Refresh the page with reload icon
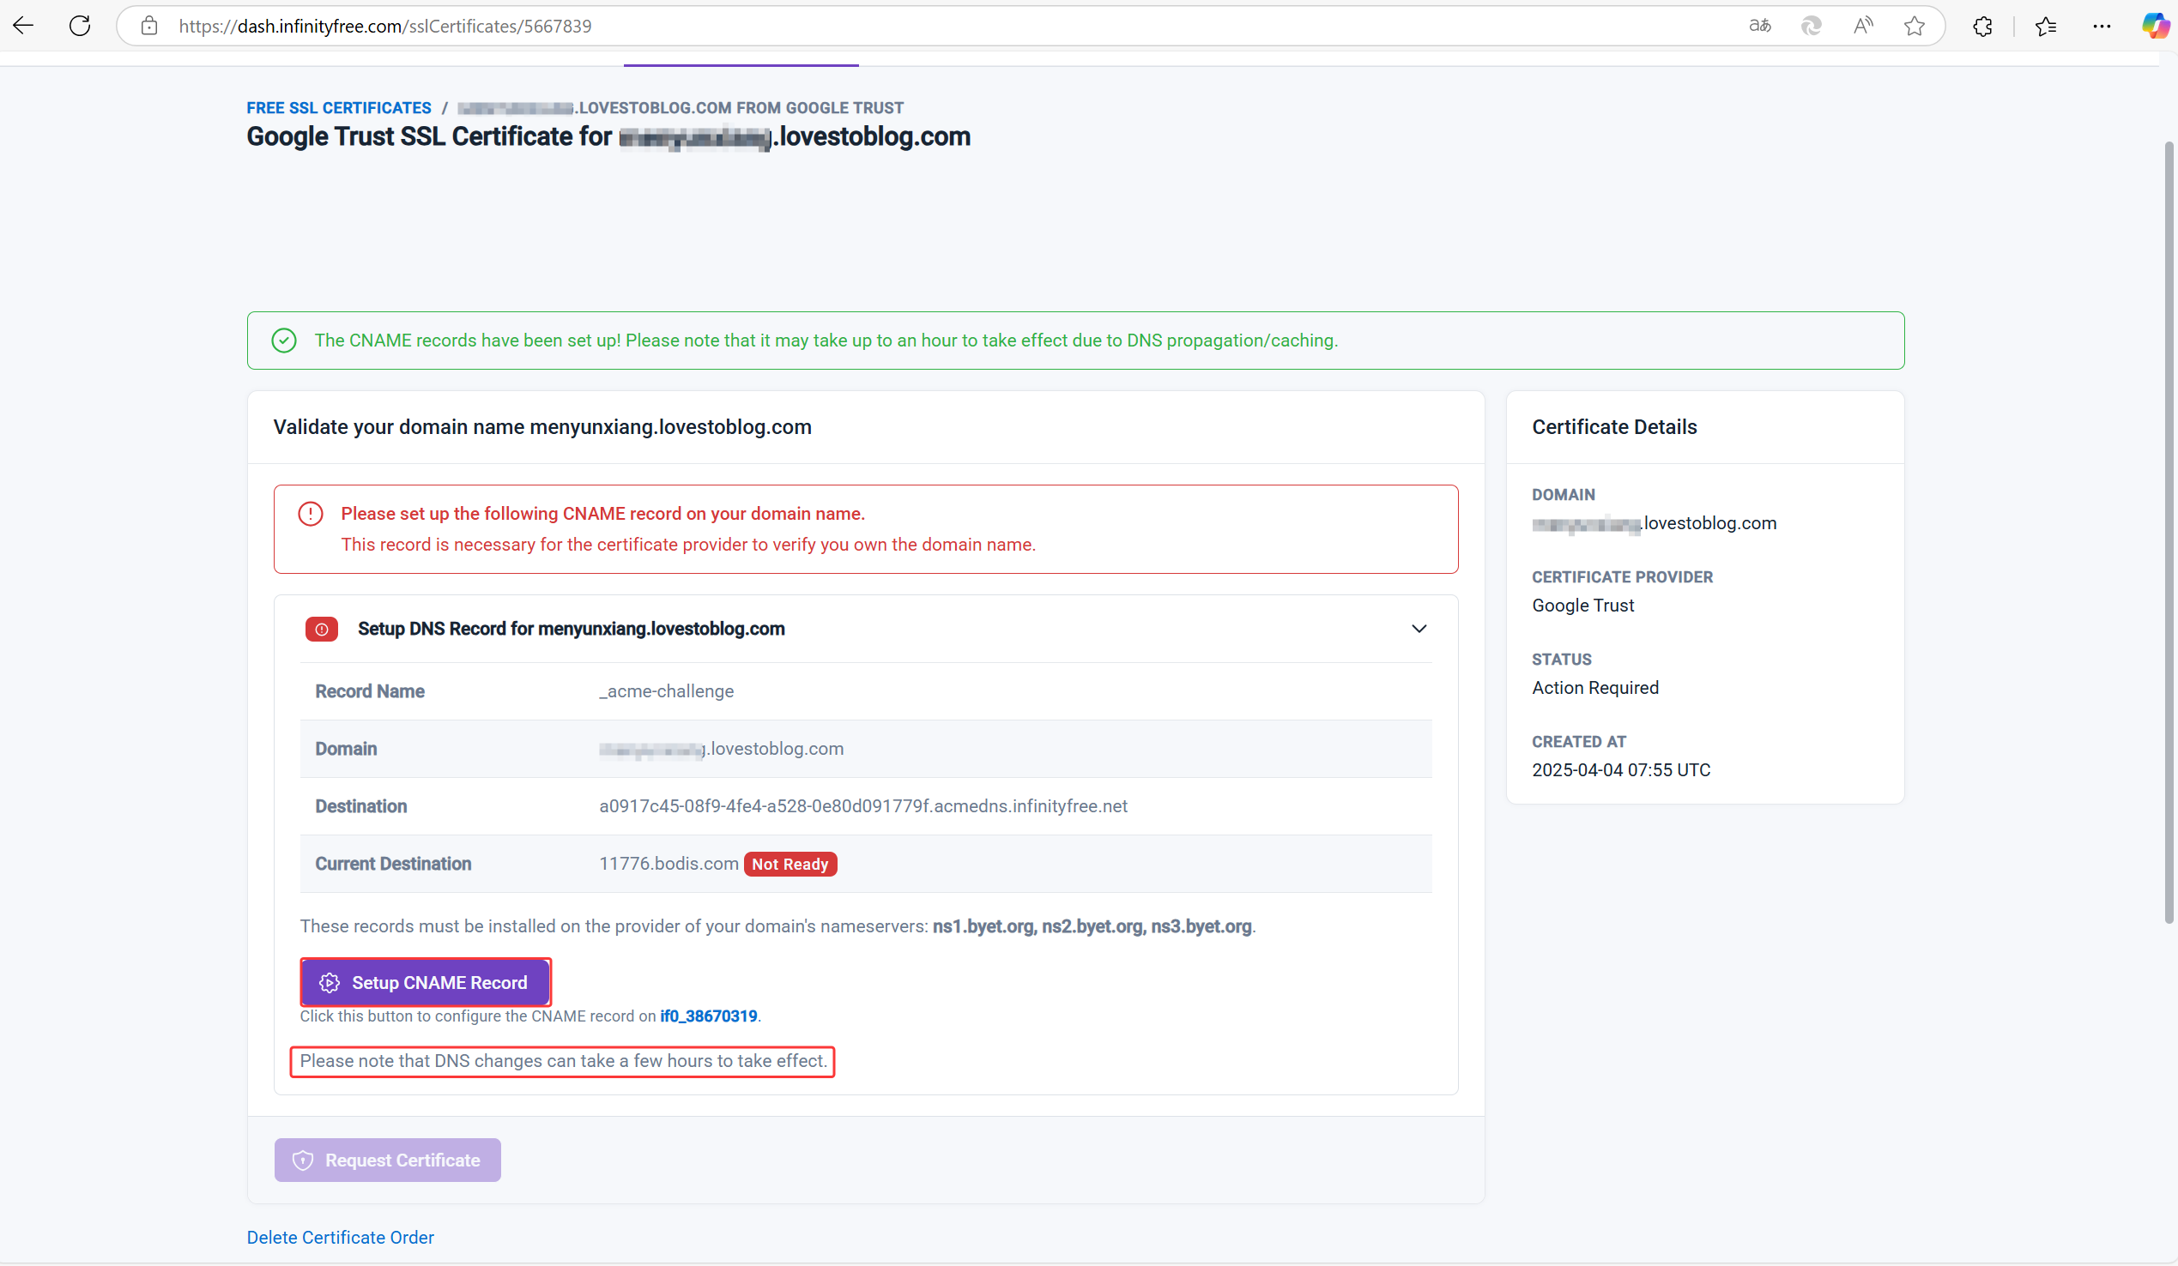Image resolution: width=2178 pixels, height=1266 pixels. pyautogui.click(x=80, y=26)
